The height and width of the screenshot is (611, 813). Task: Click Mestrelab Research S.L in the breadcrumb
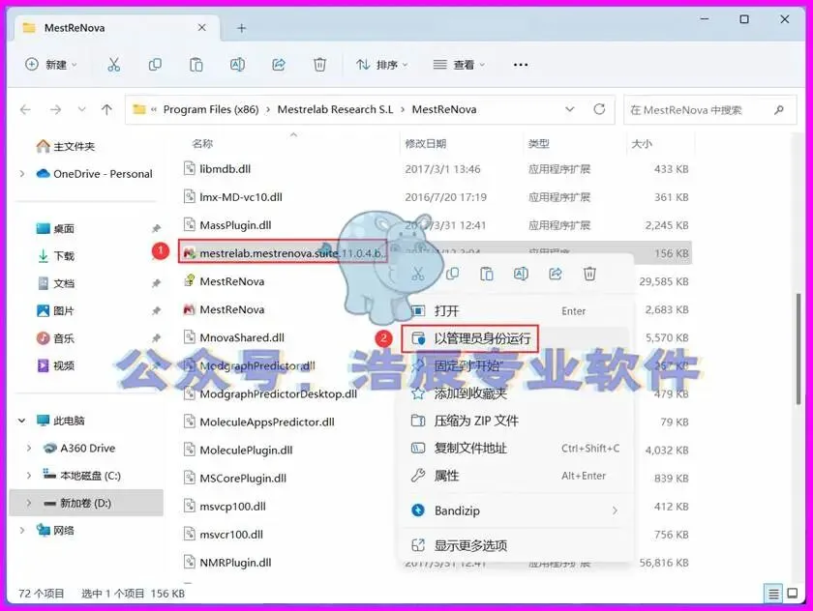click(x=335, y=109)
